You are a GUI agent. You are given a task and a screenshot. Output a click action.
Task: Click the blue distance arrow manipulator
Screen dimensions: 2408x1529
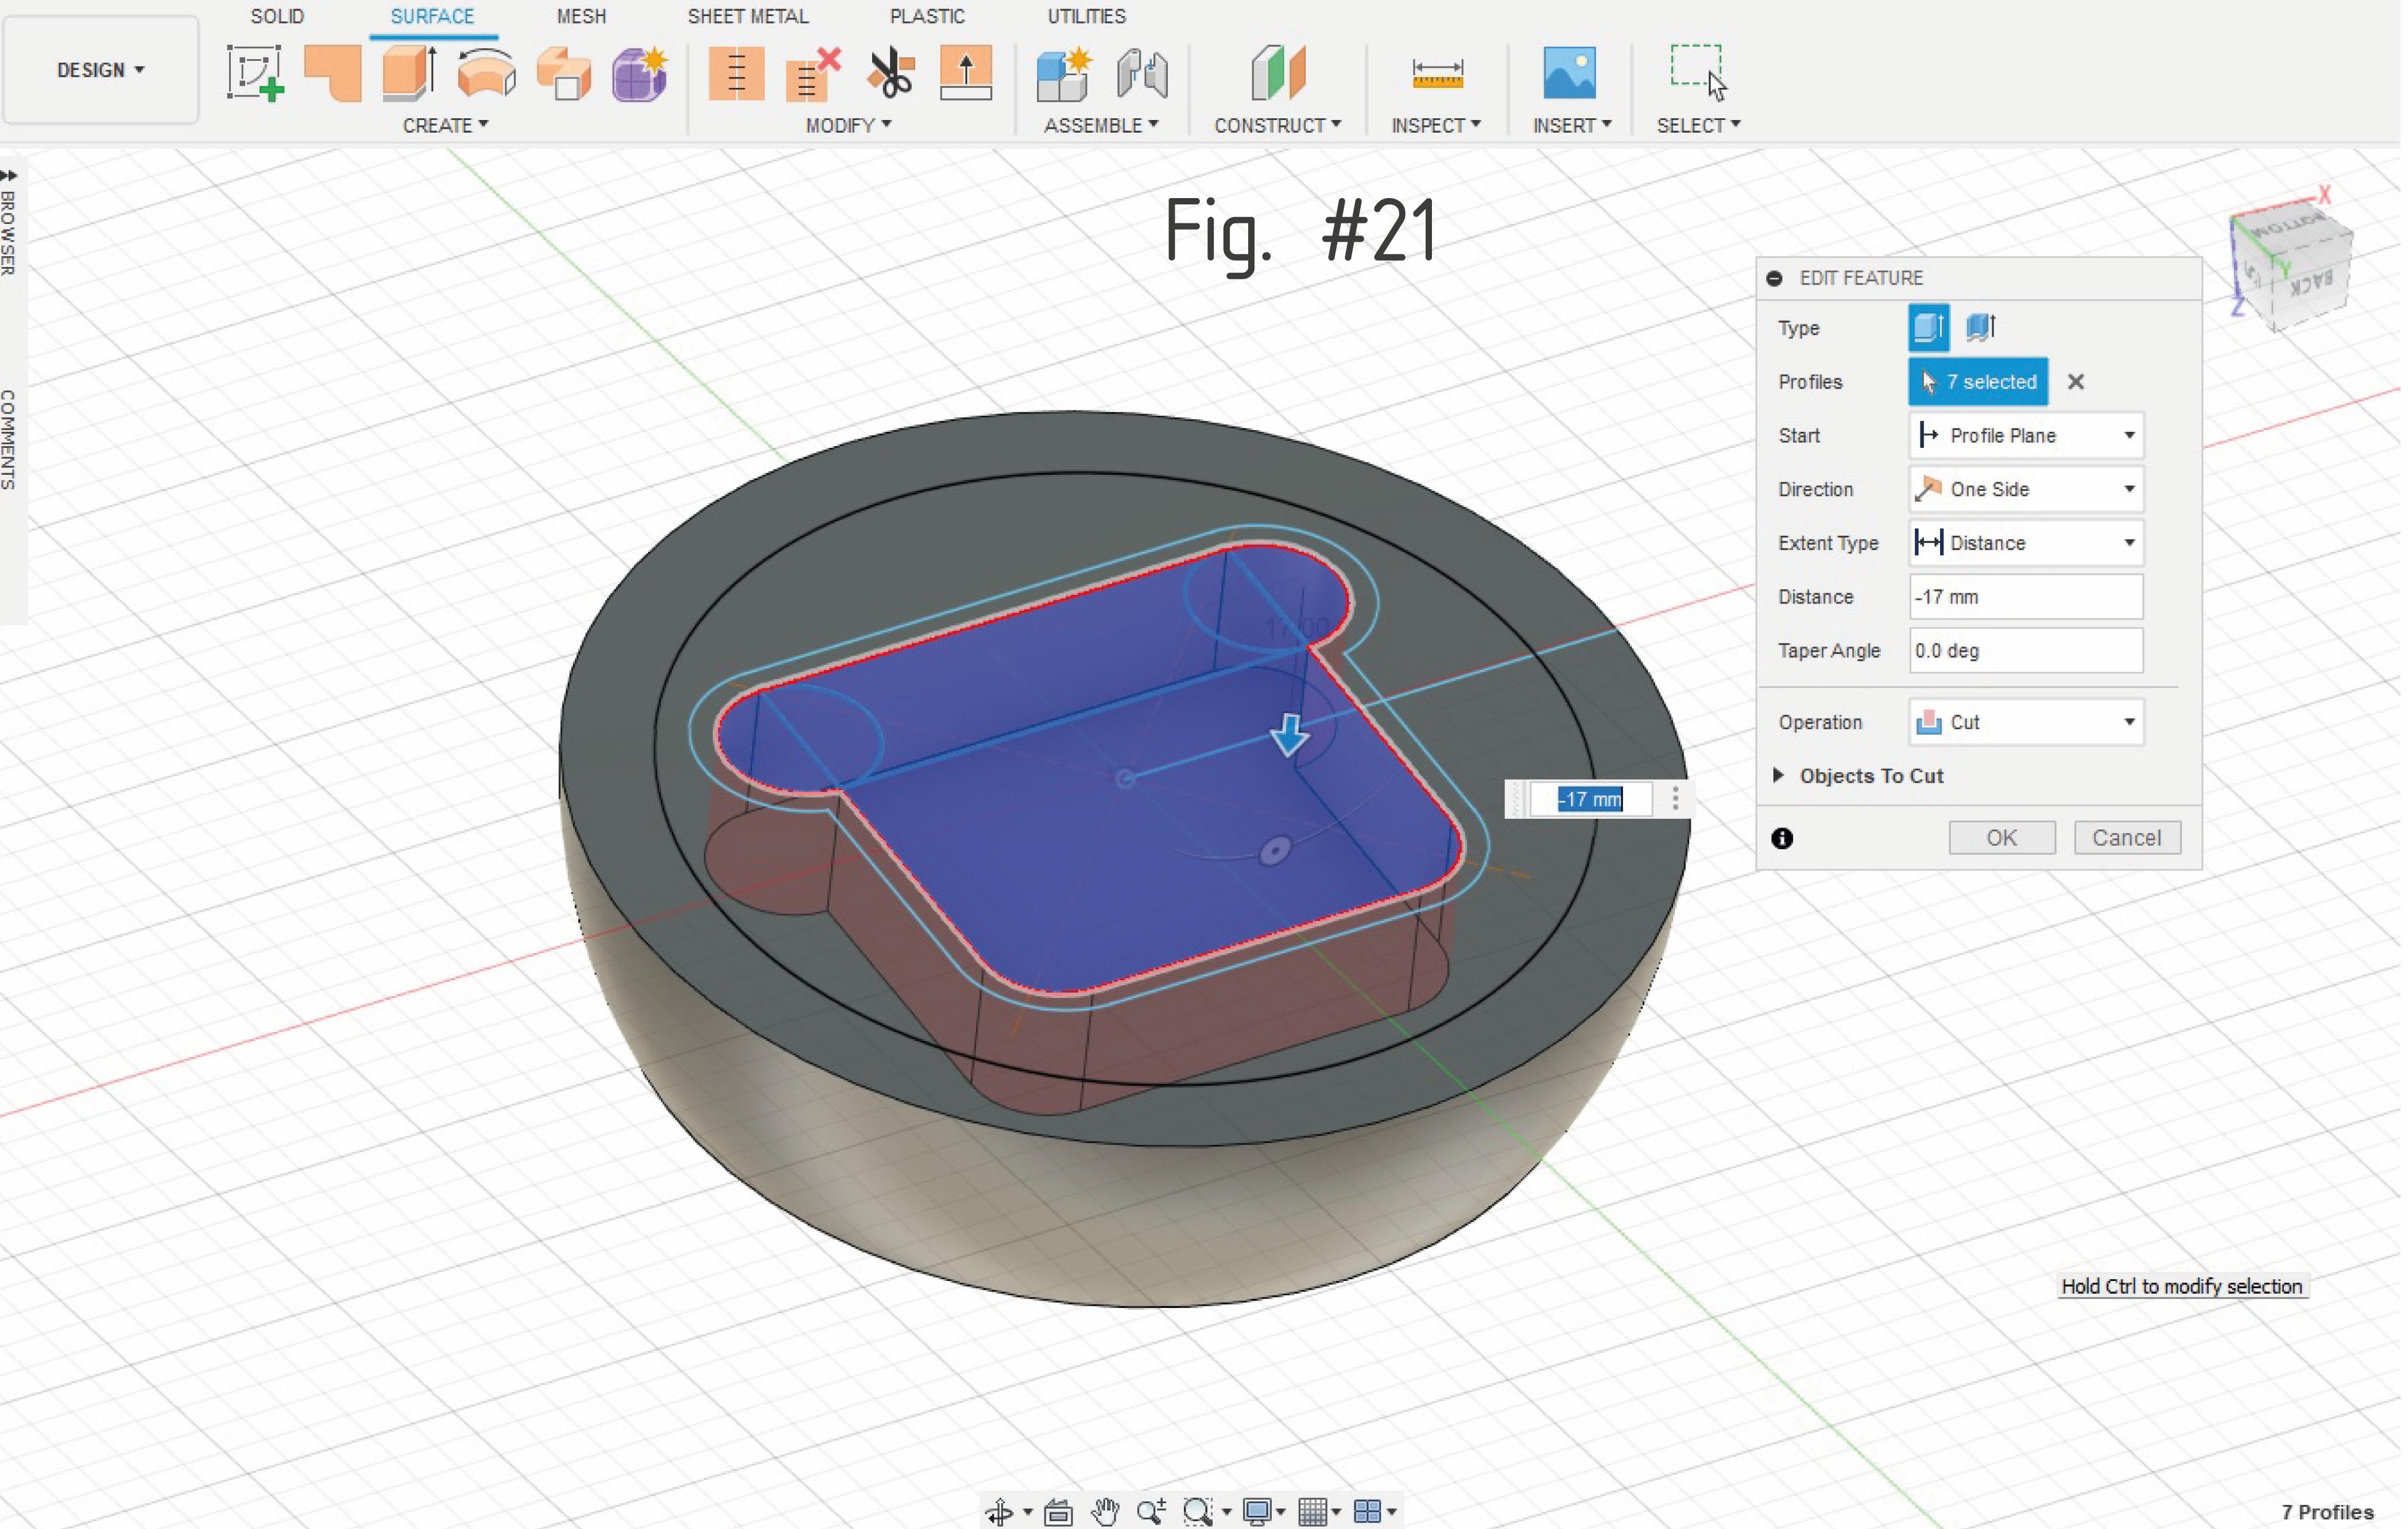(x=1289, y=735)
